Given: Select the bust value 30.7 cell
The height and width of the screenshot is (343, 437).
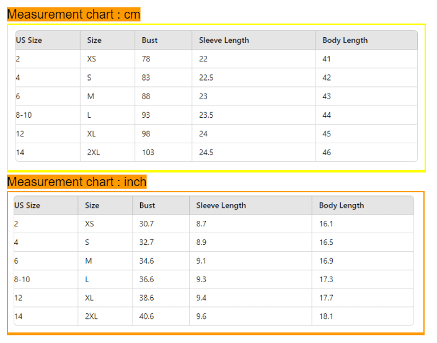Looking at the screenshot, I should (146, 224).
